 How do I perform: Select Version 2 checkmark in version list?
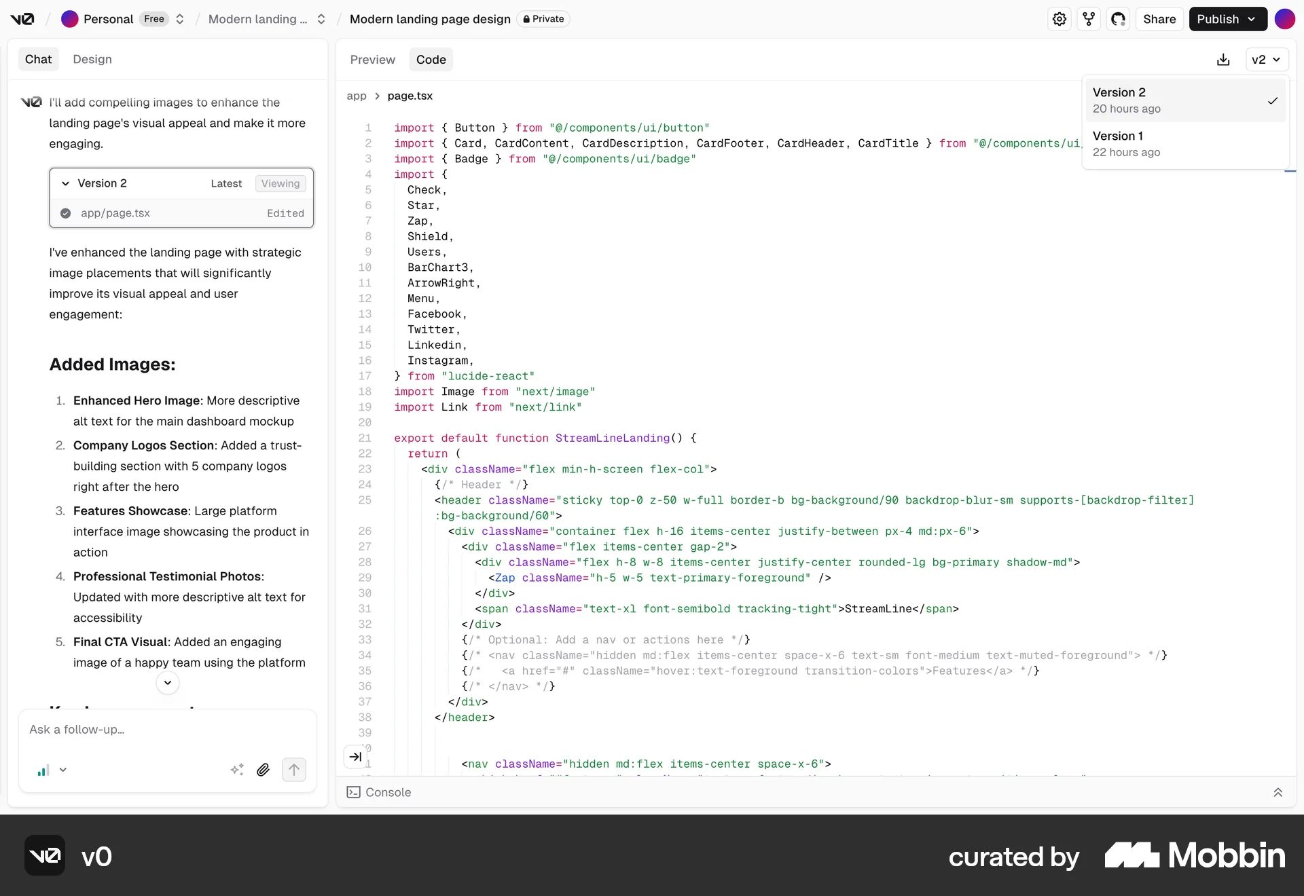click(1273, 100)
